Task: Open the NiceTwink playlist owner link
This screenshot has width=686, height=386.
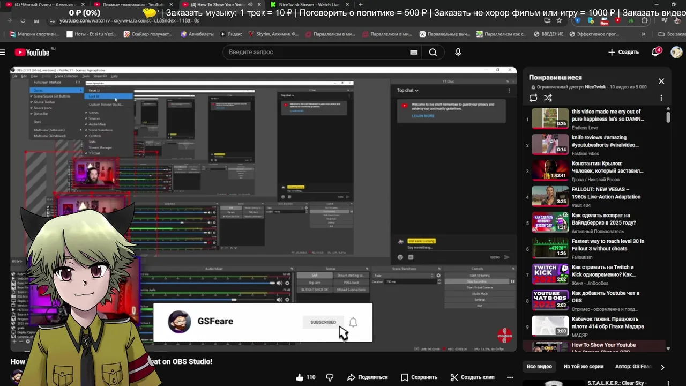Action: [595, 87]
